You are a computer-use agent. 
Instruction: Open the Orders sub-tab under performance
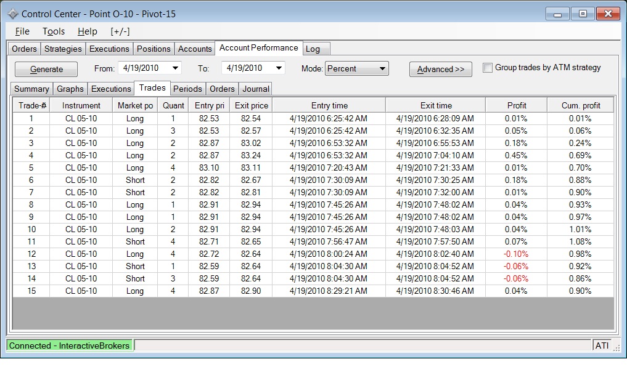tap(222, 89)
